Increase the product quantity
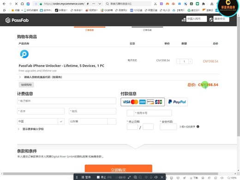Screen dimensions: 240x180 tap(190, 61)
